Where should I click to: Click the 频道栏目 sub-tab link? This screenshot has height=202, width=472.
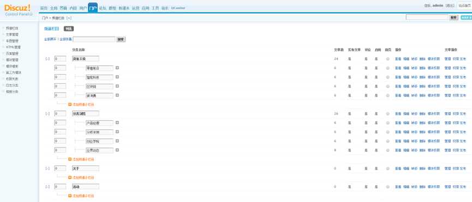(51, 29)
